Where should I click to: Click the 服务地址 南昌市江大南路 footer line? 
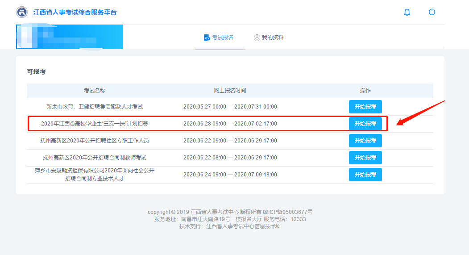click(x=230, y=219)
